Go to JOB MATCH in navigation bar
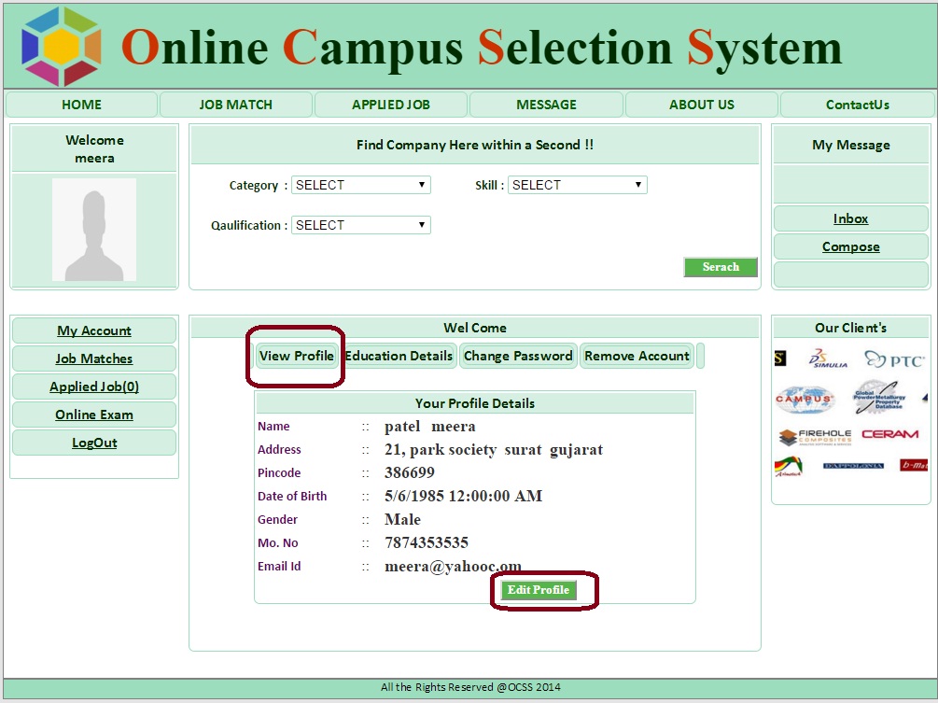 (235, 105)
